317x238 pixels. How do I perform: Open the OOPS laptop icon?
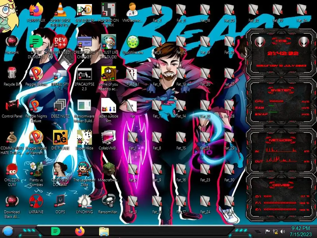(x=60, y=201)
